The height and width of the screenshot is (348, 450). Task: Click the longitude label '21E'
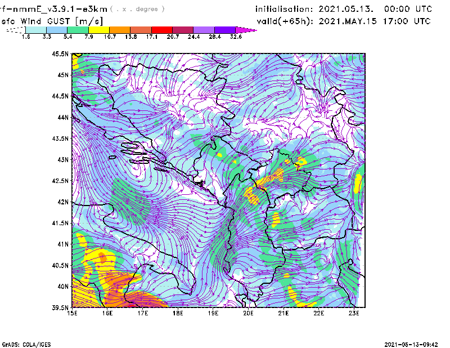coord(283,313)
